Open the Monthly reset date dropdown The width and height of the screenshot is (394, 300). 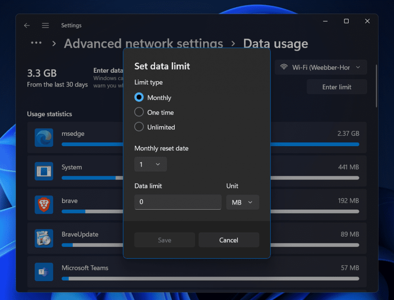point(150,164)
